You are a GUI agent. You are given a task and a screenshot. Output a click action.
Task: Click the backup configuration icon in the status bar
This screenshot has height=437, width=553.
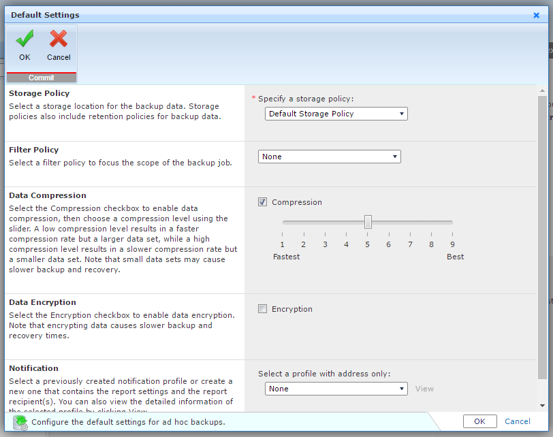coord(20,421)
